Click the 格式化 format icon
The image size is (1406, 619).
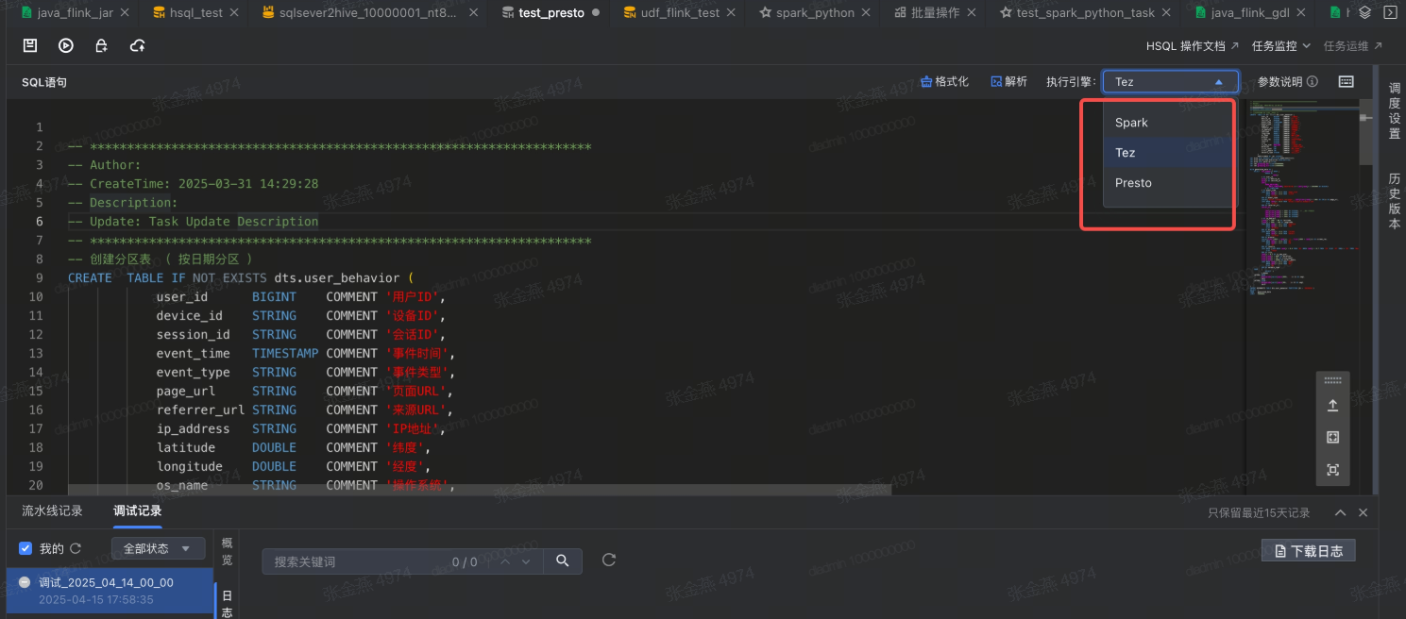click(927, 82)
